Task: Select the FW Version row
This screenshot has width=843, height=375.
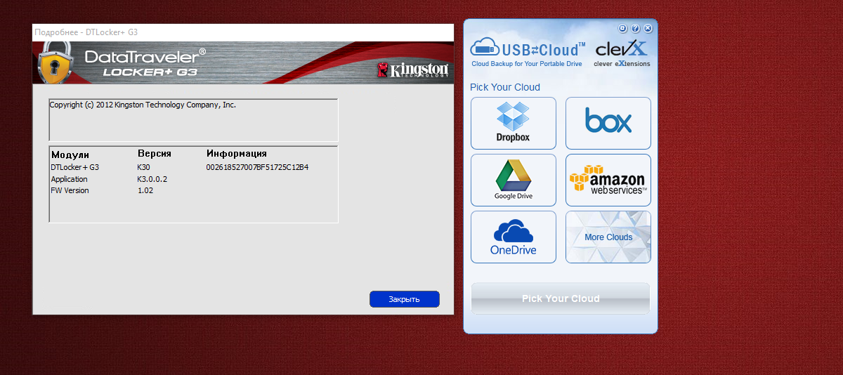Action: point(101,190)
